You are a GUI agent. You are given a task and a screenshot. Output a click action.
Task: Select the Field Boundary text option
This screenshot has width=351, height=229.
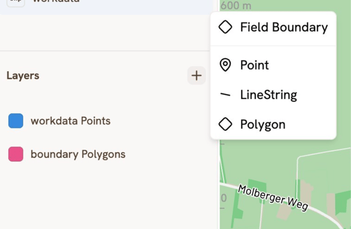pos(283,27)
